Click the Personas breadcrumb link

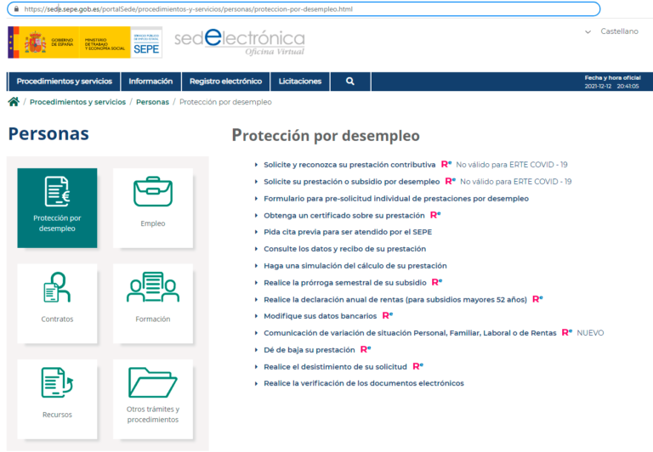coord(152,102)
